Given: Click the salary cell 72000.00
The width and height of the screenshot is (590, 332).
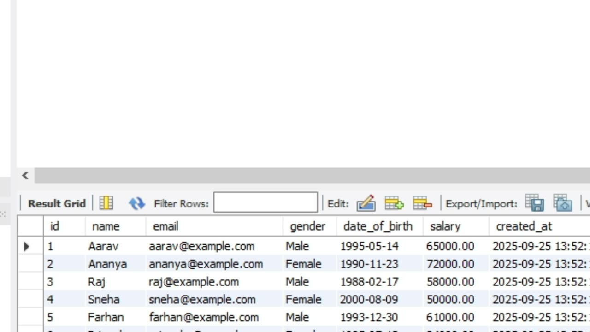Looking at the screenshot, I should (x=456, y=264).
